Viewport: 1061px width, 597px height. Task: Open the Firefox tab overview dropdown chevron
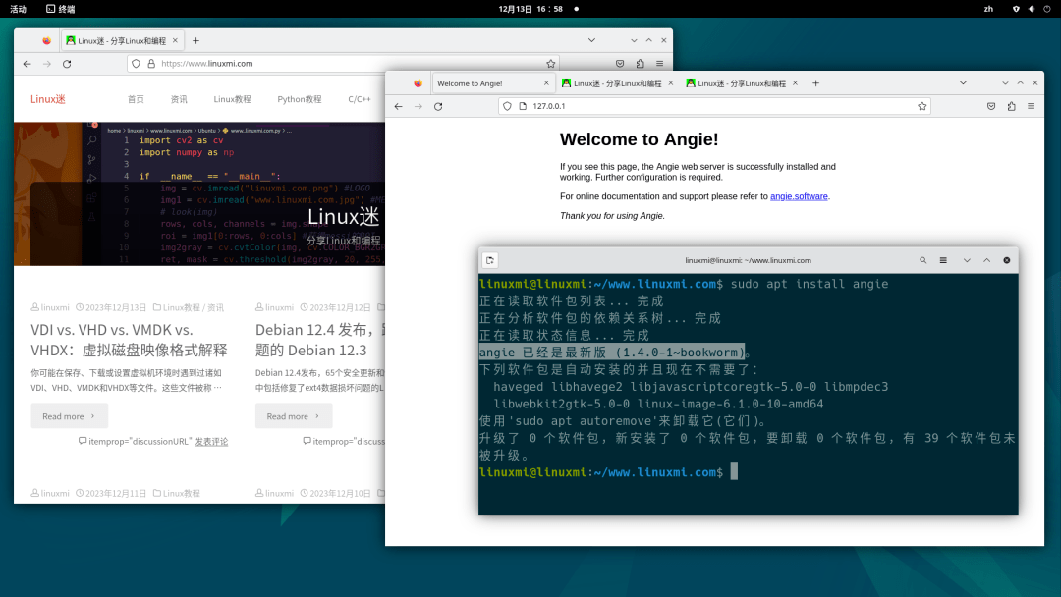point(963,82)
